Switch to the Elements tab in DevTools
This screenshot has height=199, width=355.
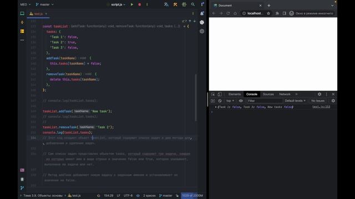(235, 94)
